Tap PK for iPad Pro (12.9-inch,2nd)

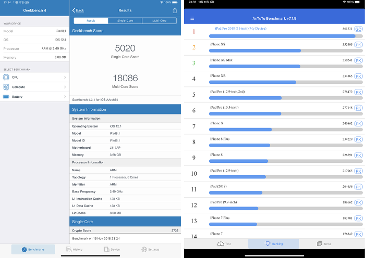click(358, 92)
